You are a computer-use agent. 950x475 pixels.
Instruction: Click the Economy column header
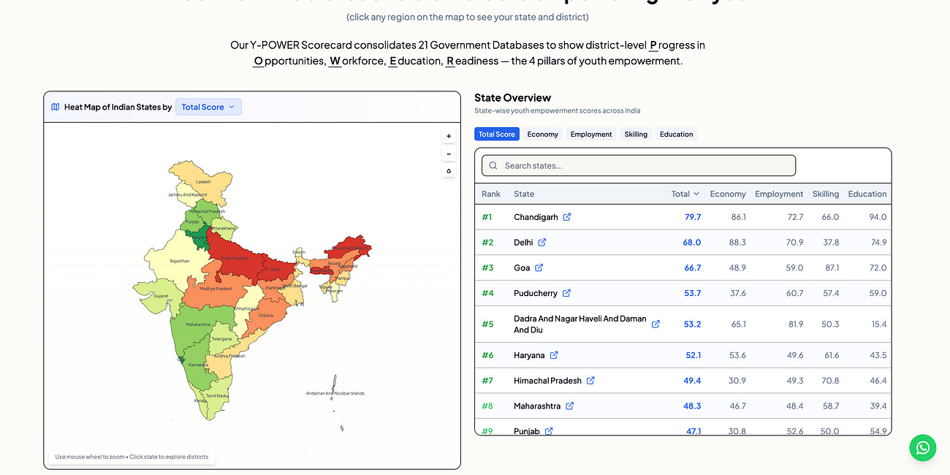(728, 194)
